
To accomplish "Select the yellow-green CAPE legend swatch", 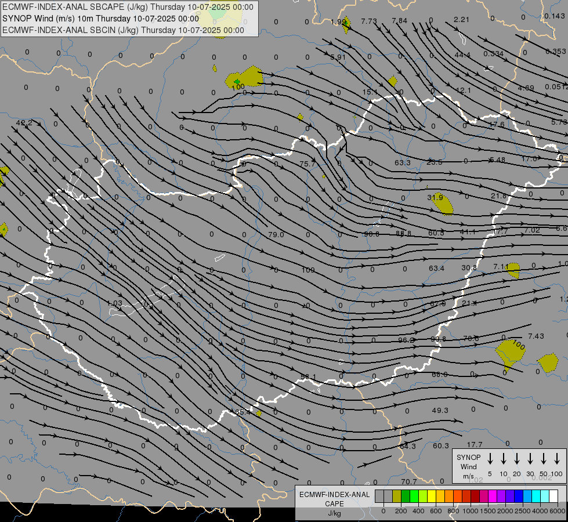I will click(423, 496).
